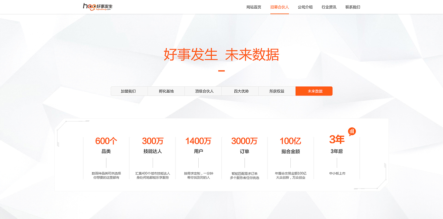Image resolution: width=443 pixels, height=219 pixels.
Task: Click the 3年后 label
Action: pyautogui.click(x=337, y=152)
